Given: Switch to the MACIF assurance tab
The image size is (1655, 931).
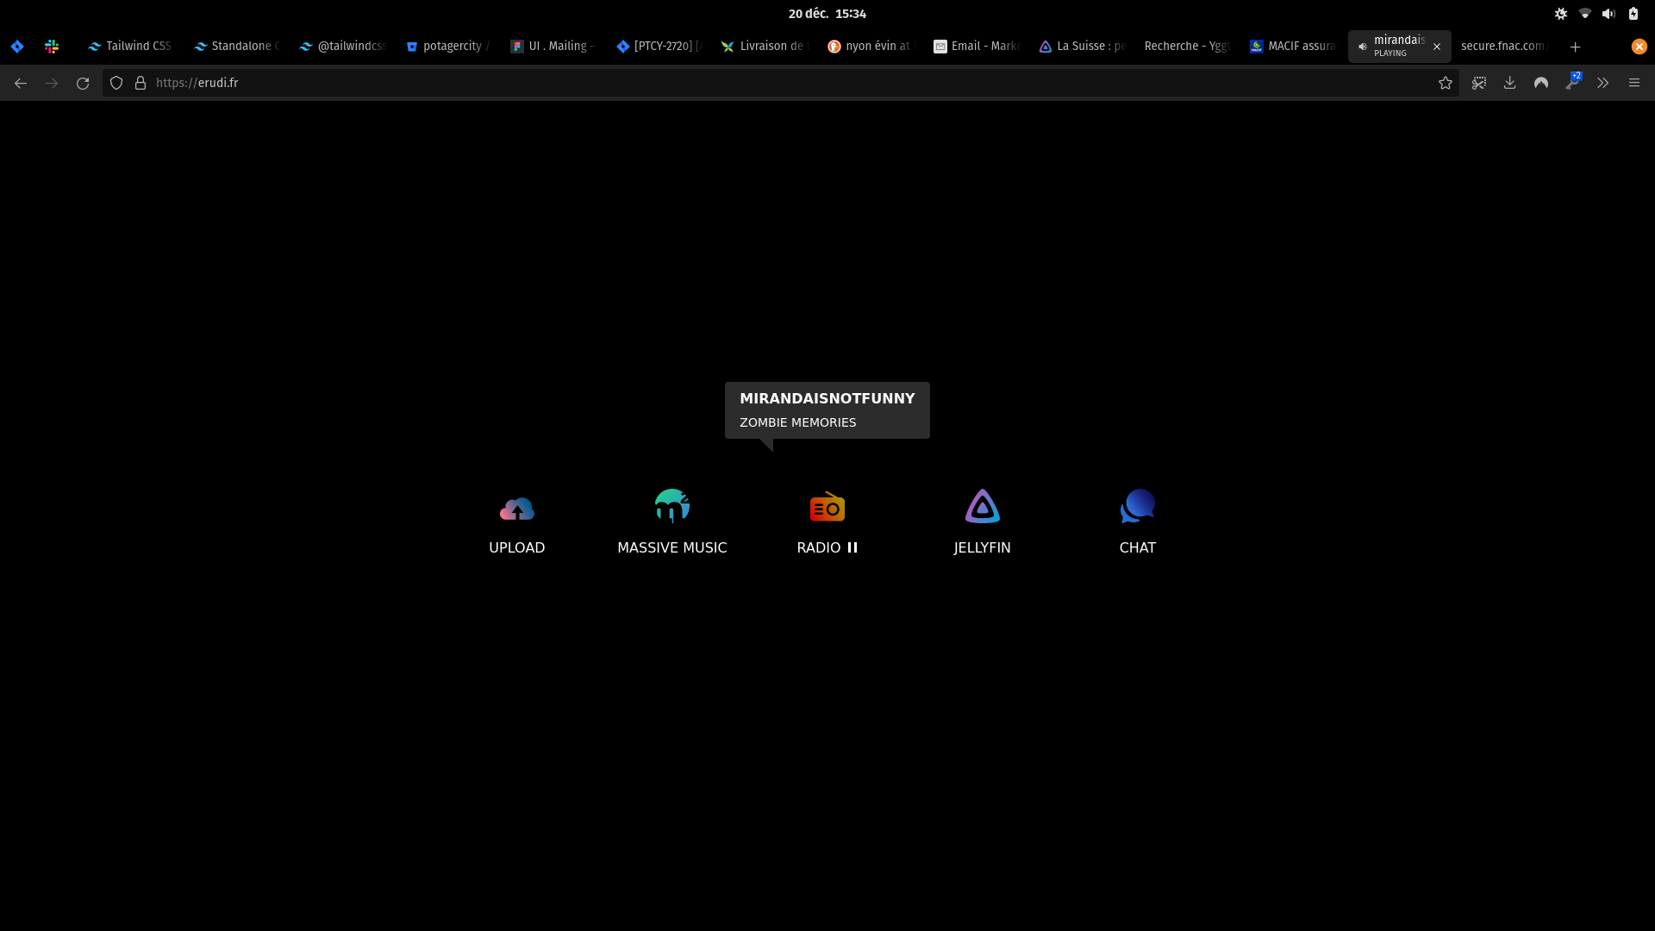Looking at the screenshot, I should (1291, 47).
